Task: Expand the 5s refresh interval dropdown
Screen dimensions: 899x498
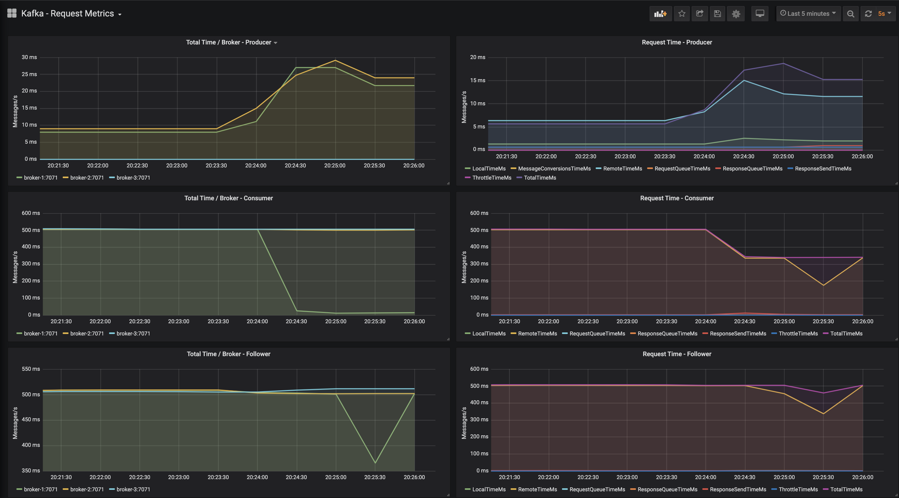Action: 884,14
